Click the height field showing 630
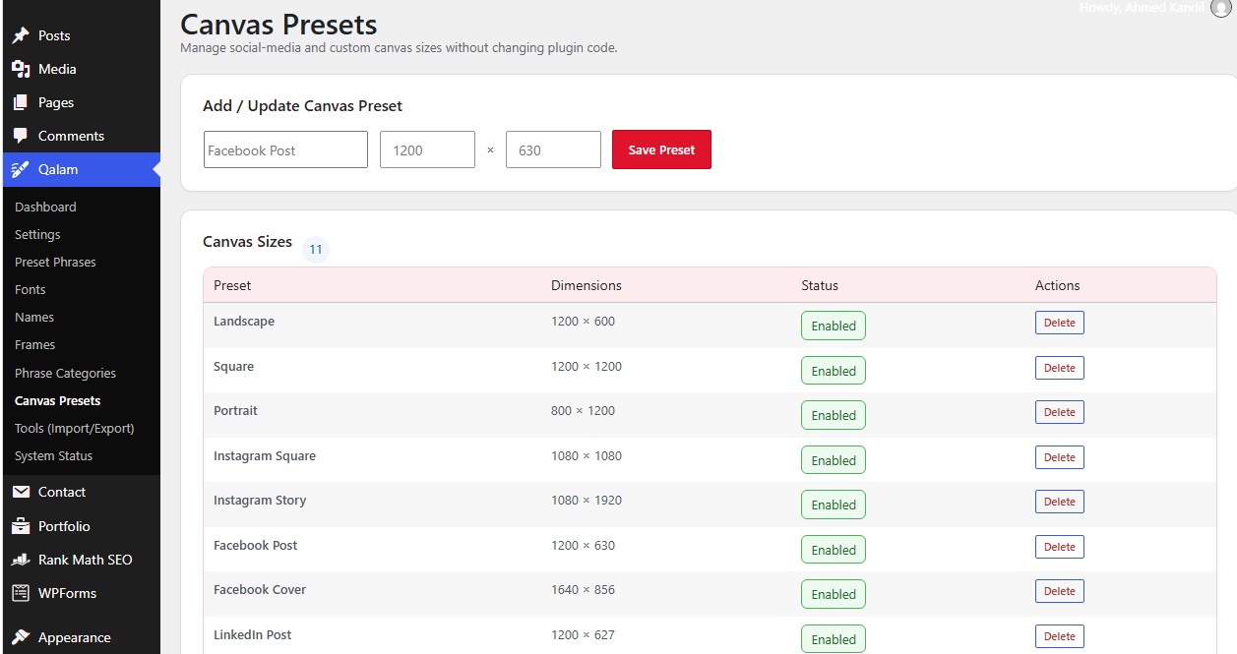 point(553,149)
